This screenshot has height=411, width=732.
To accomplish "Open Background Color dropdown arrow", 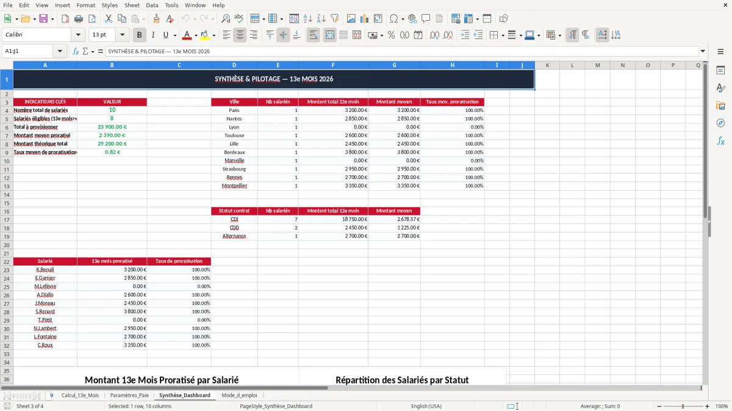I will tap(213, 35).
